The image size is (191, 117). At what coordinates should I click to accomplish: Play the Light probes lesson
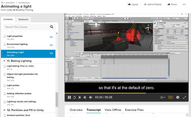[x=13, y=85]
